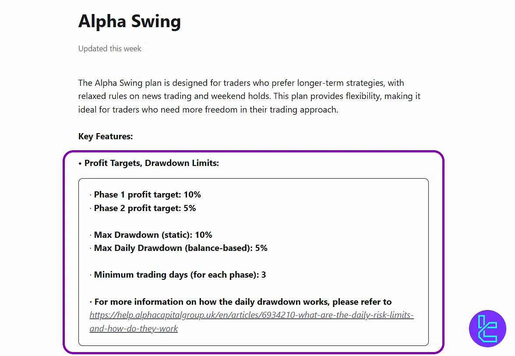Open the daily risk limits help article link
Screen dimensions: 515x356
click(x=251, y=315)
